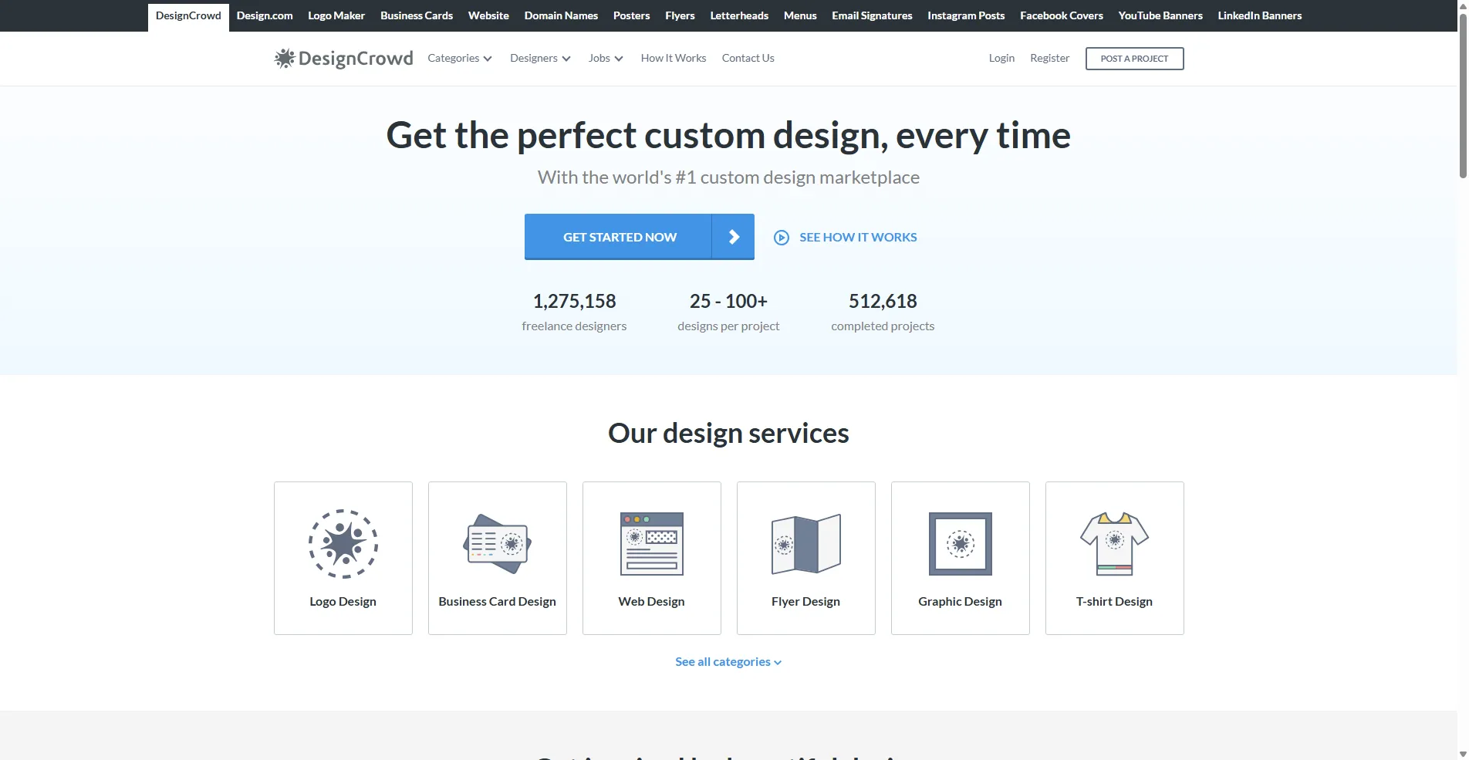
Task: Open Instagram Posts in top bar
Action: point(966,15)
